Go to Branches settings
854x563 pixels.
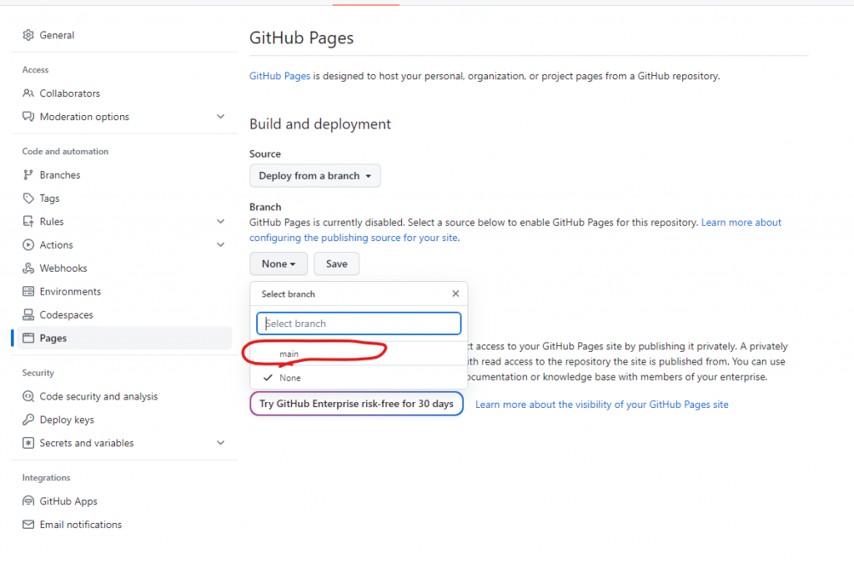60,175
